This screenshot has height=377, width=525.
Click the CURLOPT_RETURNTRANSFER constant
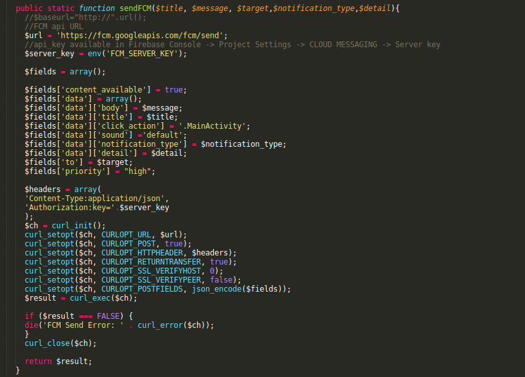tap(151, 262)
